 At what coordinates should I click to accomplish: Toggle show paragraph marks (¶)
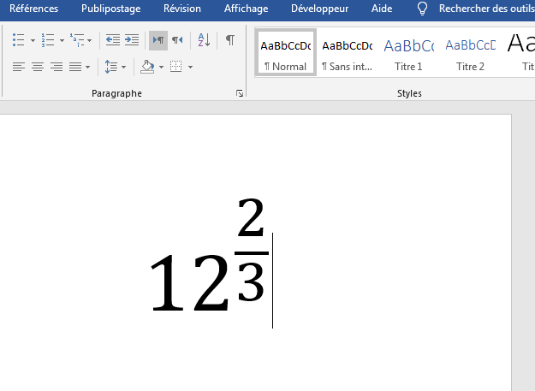229,40
